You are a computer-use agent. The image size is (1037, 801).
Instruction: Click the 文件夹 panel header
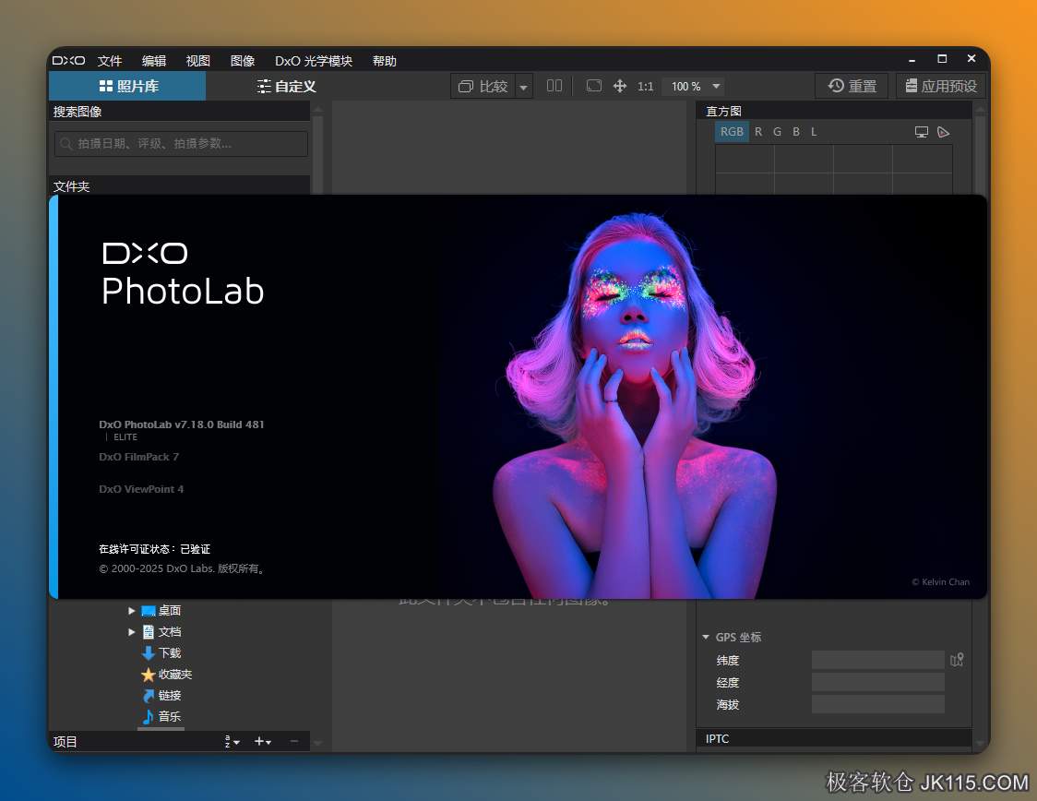pos(179,185)
